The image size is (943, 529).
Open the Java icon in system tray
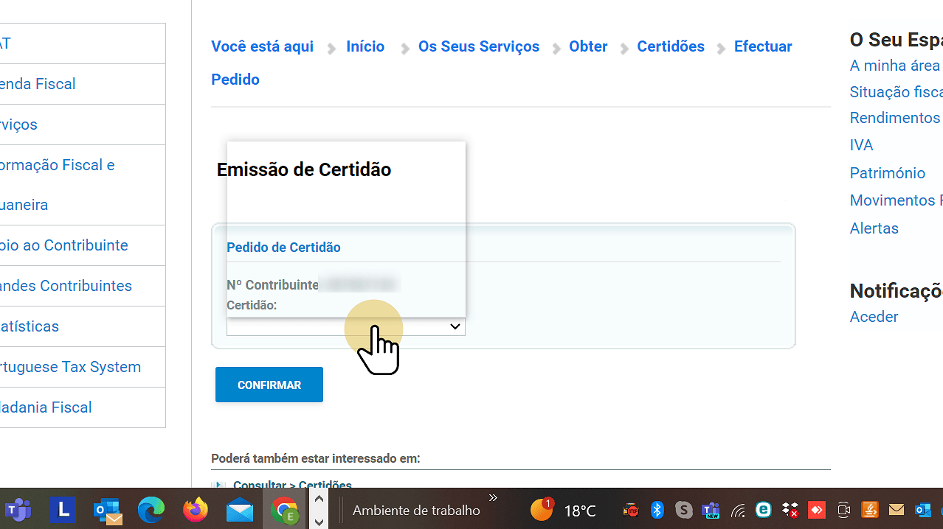[x=869, y=510]
